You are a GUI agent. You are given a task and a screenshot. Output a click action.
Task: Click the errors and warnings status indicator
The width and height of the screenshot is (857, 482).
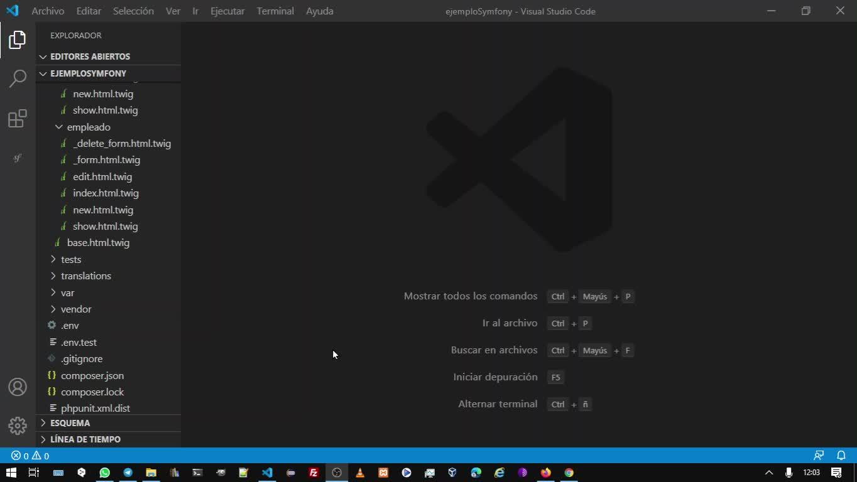30,456
